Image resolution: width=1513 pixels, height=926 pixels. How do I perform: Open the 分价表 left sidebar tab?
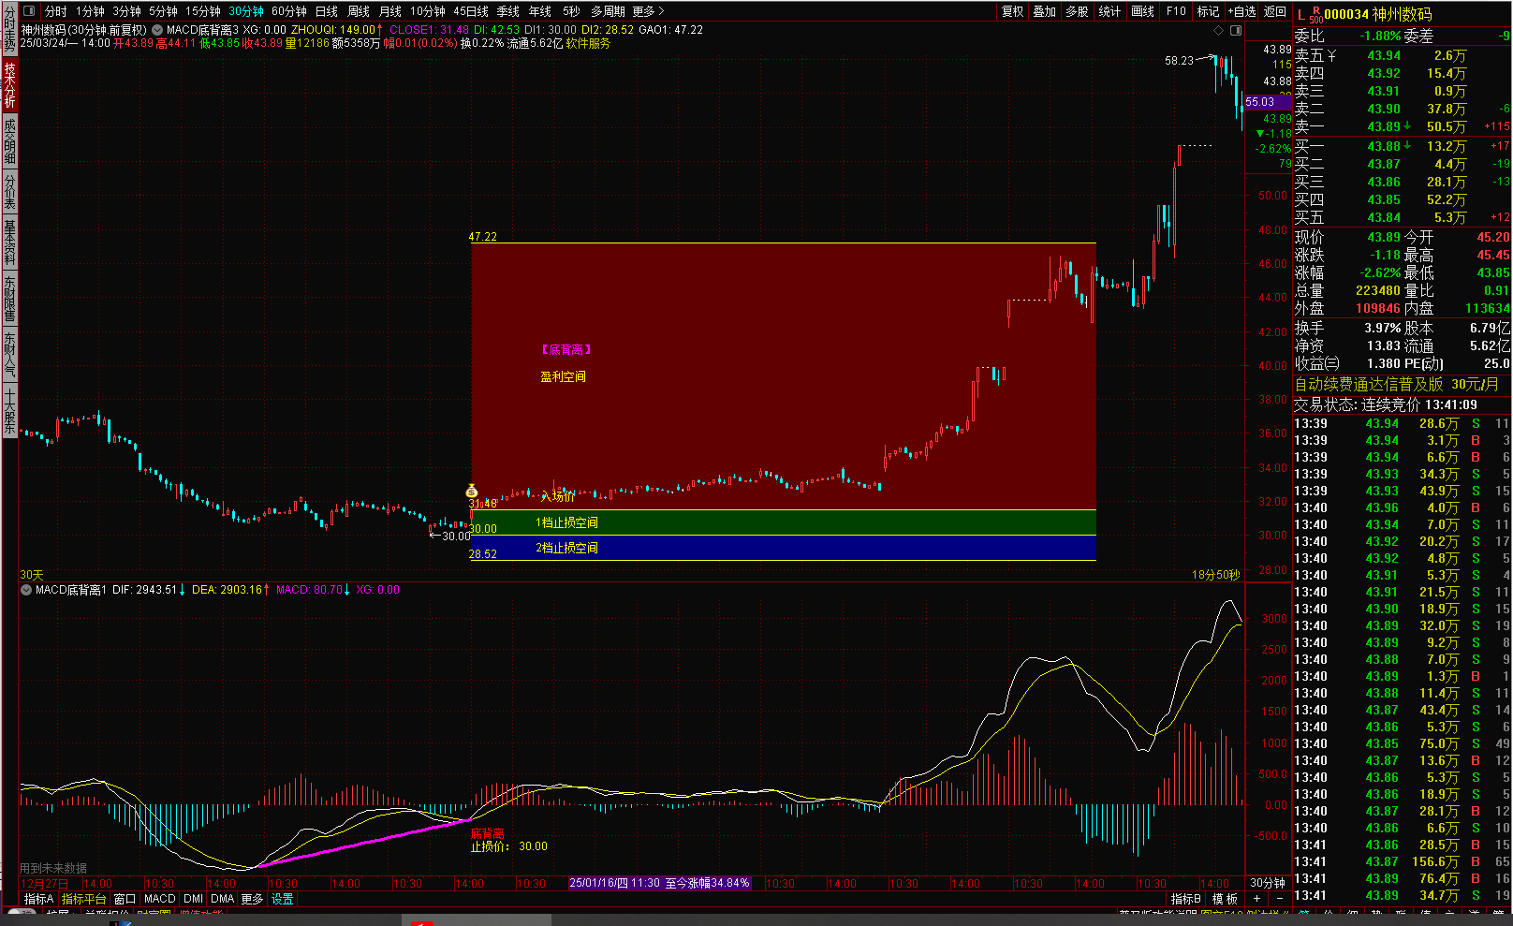point(9,192)
